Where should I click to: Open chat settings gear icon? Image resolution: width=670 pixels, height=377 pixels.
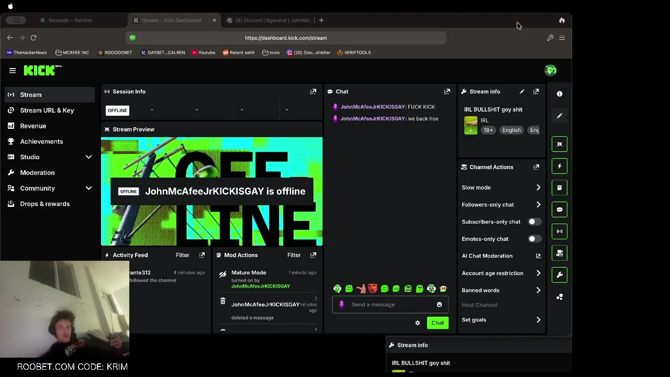point(418,323)
